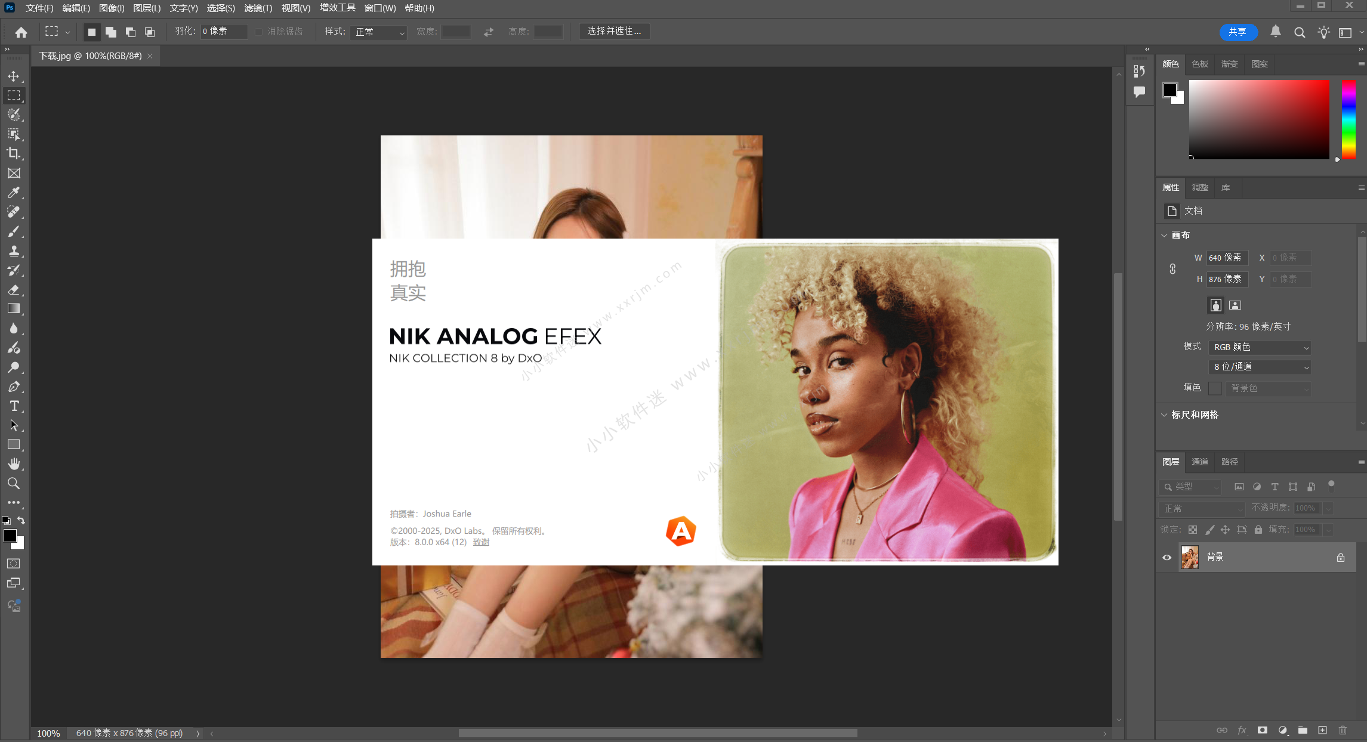Select the Rectangle shape tool
Viewport: 1367px width, 742px height.
click(14, 444)
